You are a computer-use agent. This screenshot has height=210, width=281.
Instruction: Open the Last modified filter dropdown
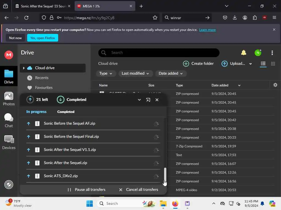point(135,73)
